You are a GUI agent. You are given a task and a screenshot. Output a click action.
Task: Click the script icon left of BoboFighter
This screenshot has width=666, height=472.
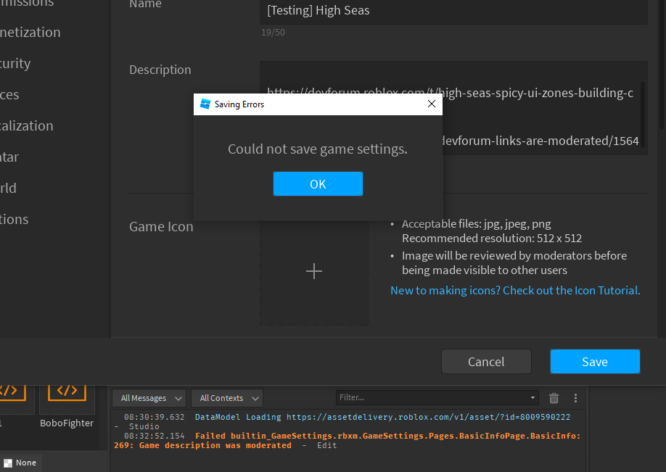tap(9, 392)
